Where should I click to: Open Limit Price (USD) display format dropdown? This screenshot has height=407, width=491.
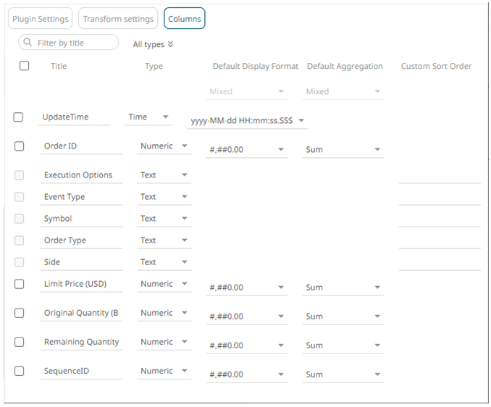(281, 288)
